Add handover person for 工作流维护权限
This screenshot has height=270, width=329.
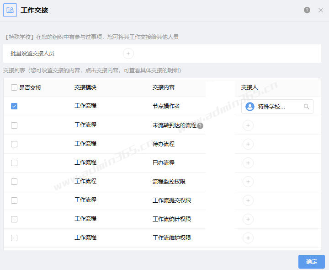[248, 238]
